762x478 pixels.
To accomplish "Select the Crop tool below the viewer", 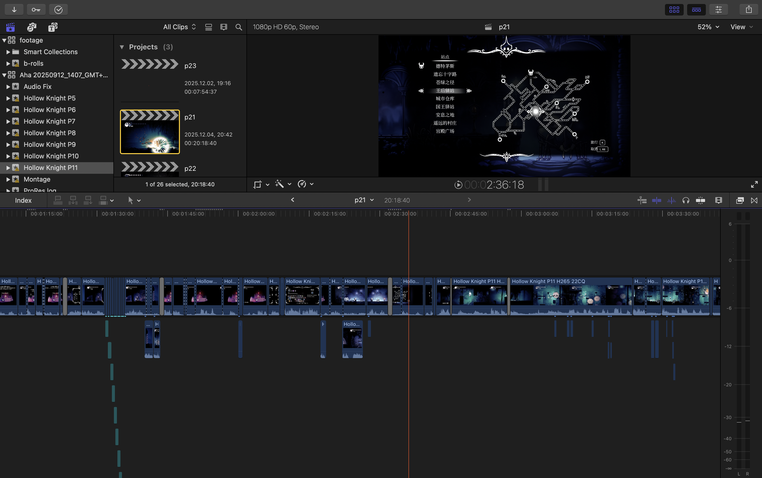I will (258, 184).
